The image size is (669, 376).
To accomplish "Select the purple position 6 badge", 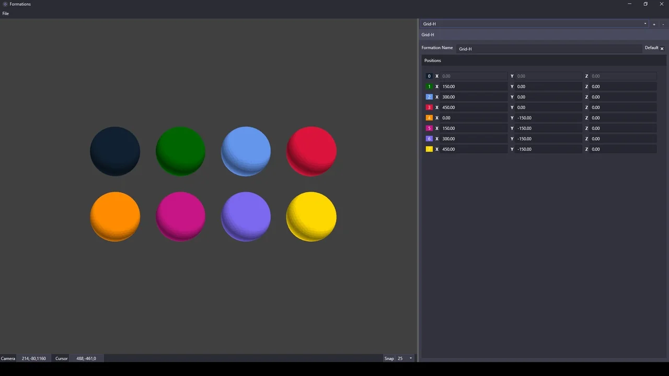I will 429,138.
